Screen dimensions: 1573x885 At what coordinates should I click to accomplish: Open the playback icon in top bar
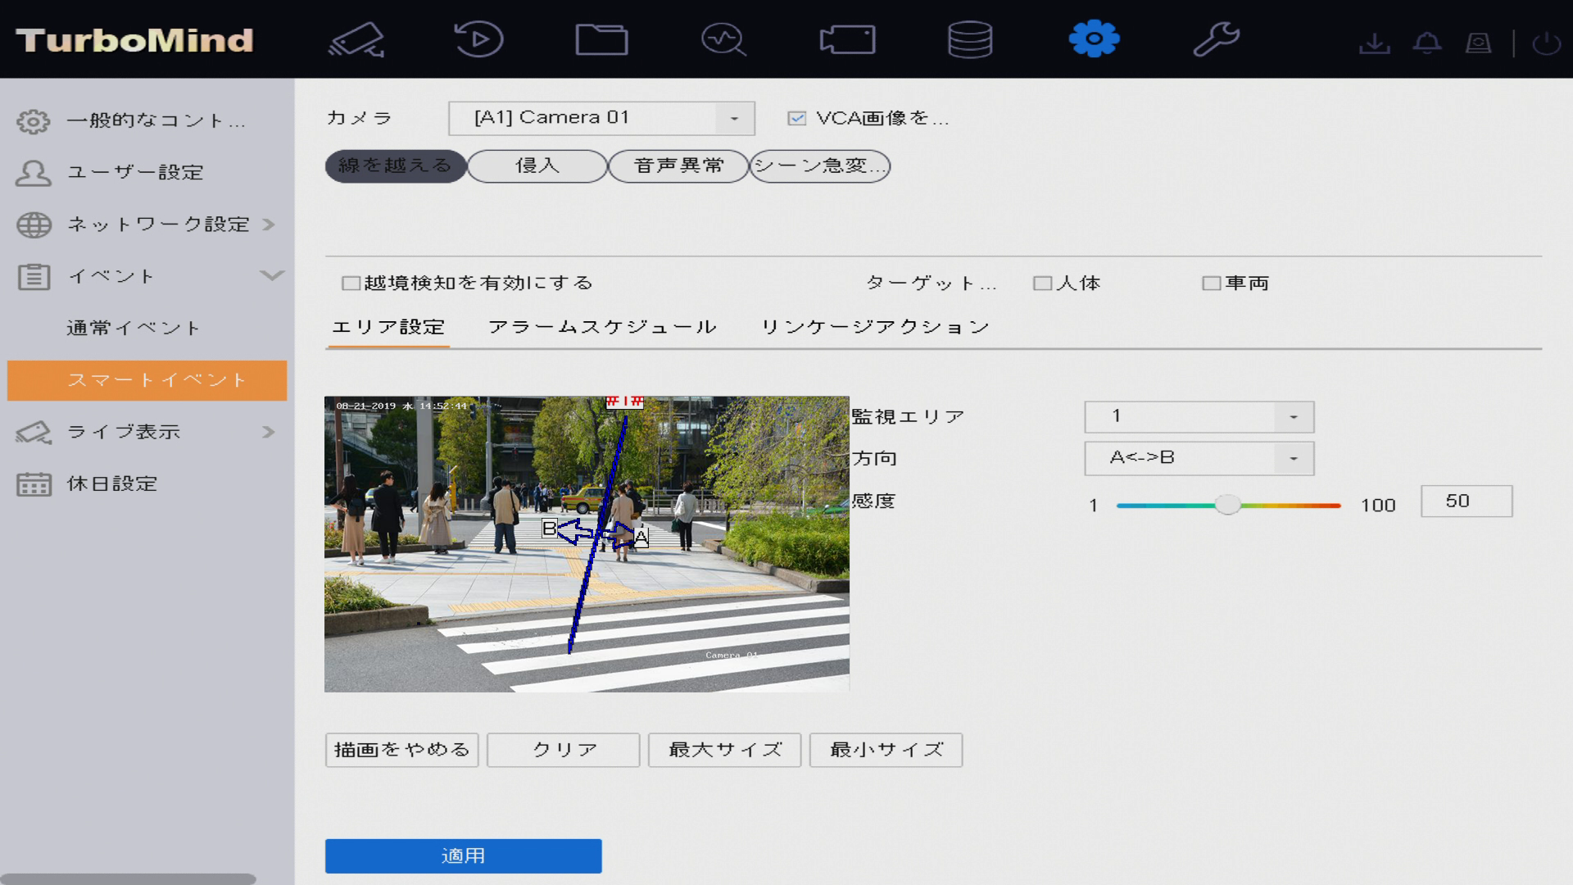tap(478, 39)
